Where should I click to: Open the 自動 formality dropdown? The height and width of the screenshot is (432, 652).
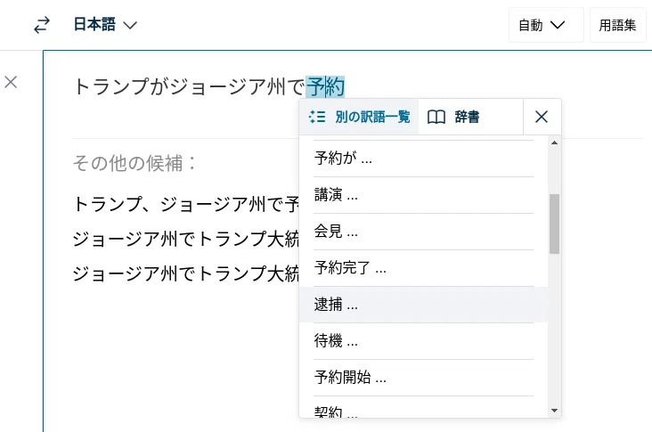click(546, 25)
